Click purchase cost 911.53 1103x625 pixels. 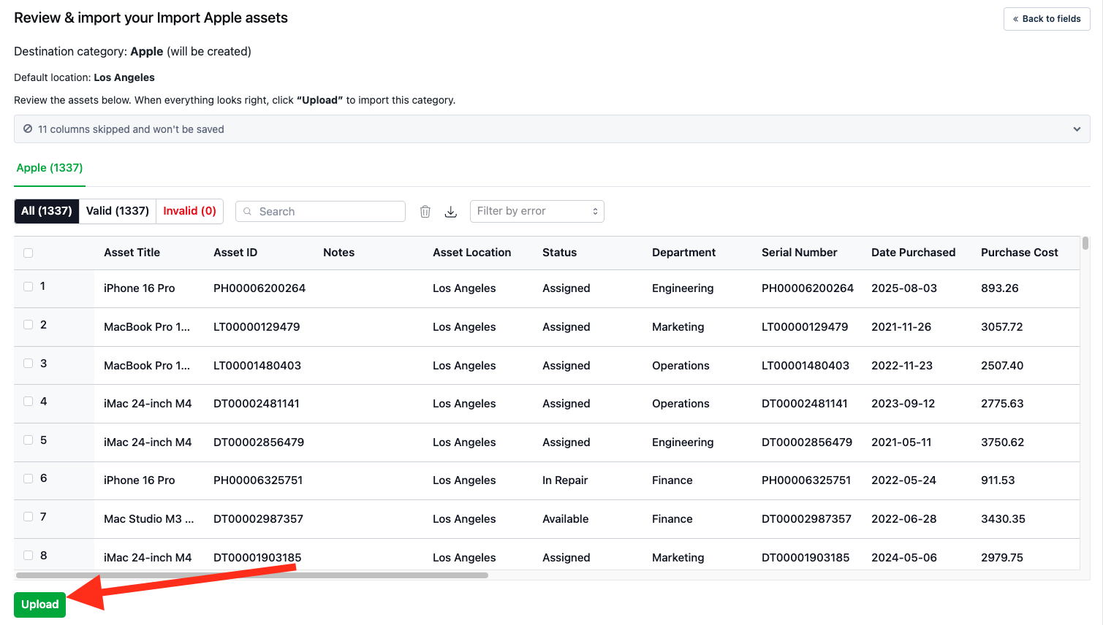pyautogui.click(x=998, y=480)
